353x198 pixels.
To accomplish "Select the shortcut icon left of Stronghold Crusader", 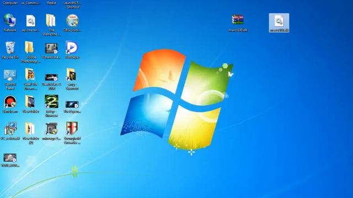I will [51, 131].
